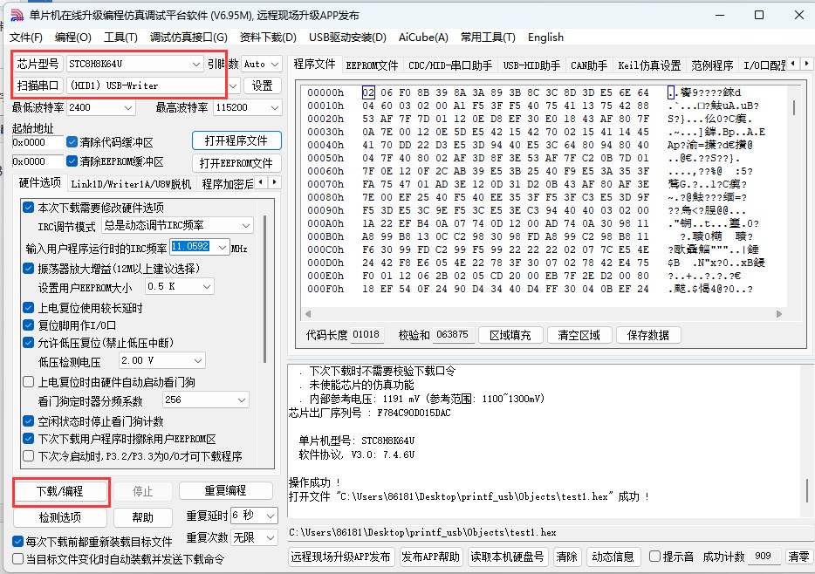Click hex view horizontal scroll right arrow
The image size is (815, 574).
[x=778, y=314]
